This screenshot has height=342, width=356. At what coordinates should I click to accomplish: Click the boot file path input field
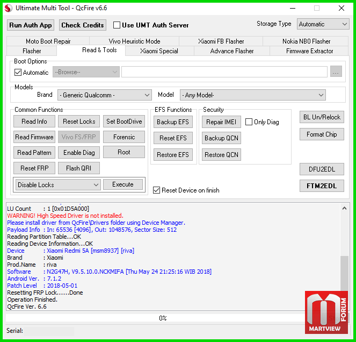224,72
